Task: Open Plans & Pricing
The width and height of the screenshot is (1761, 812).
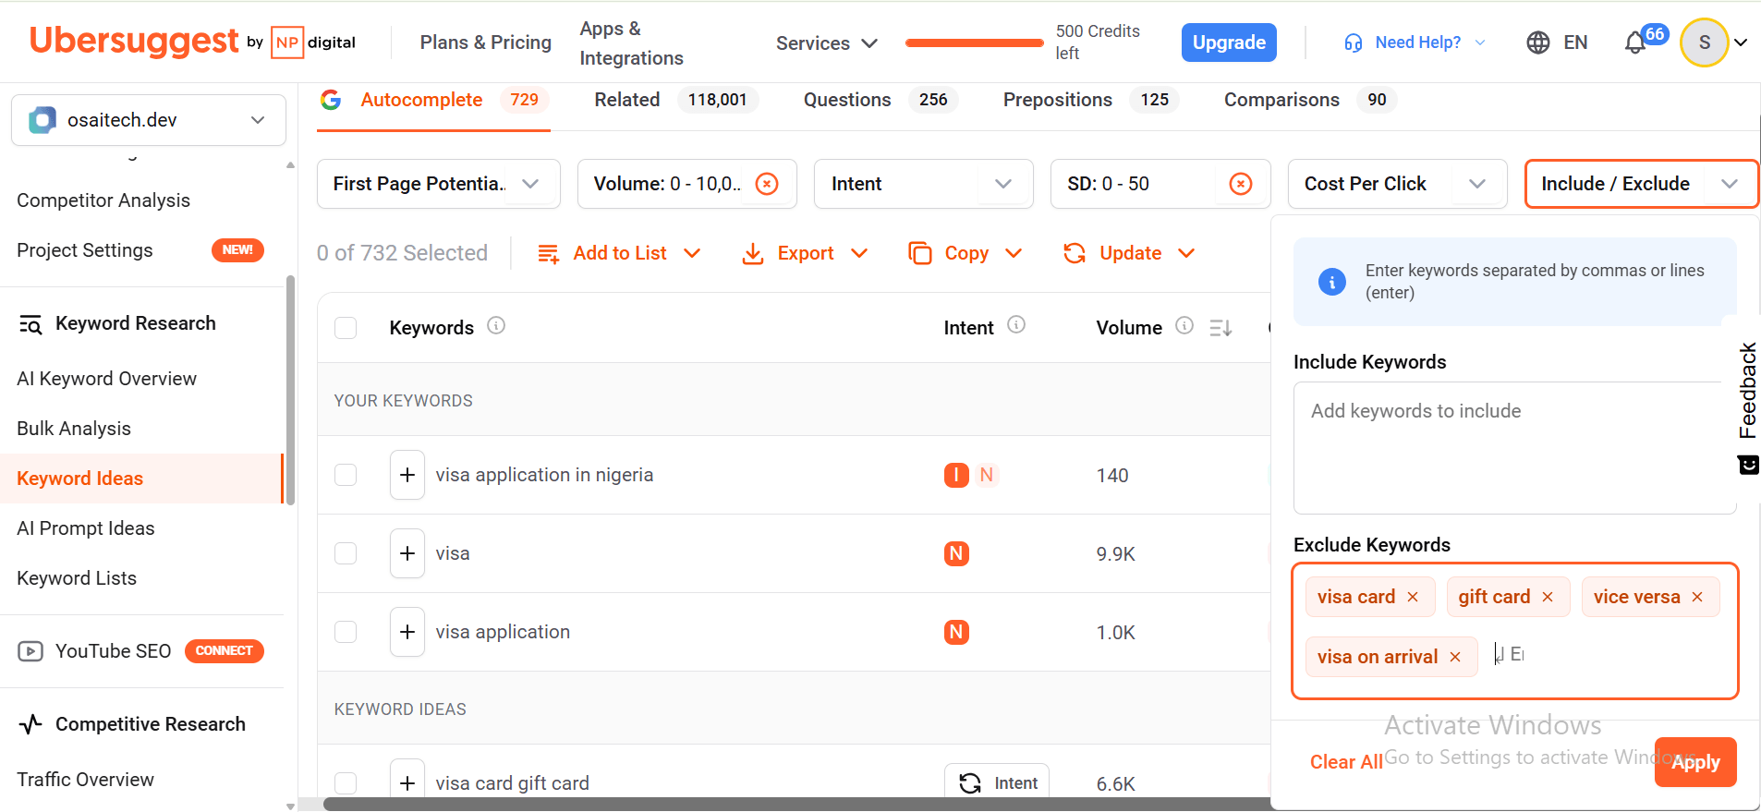Action: pos(486,42)
